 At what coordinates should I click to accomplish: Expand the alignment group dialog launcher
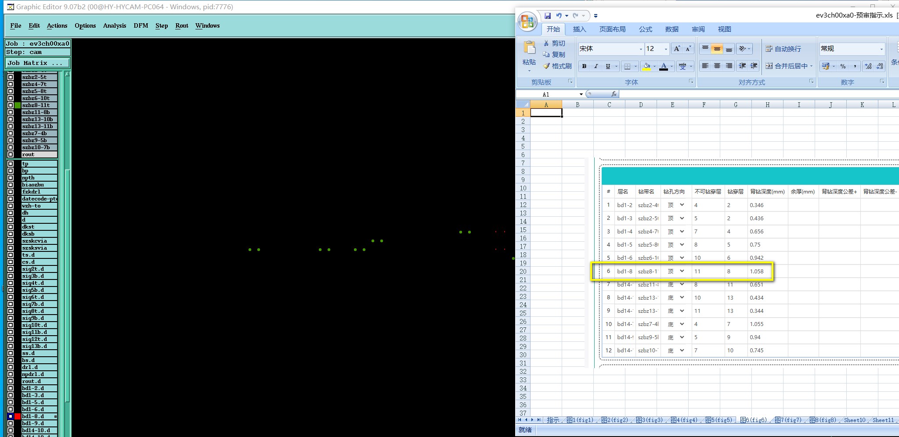(811, 82)
